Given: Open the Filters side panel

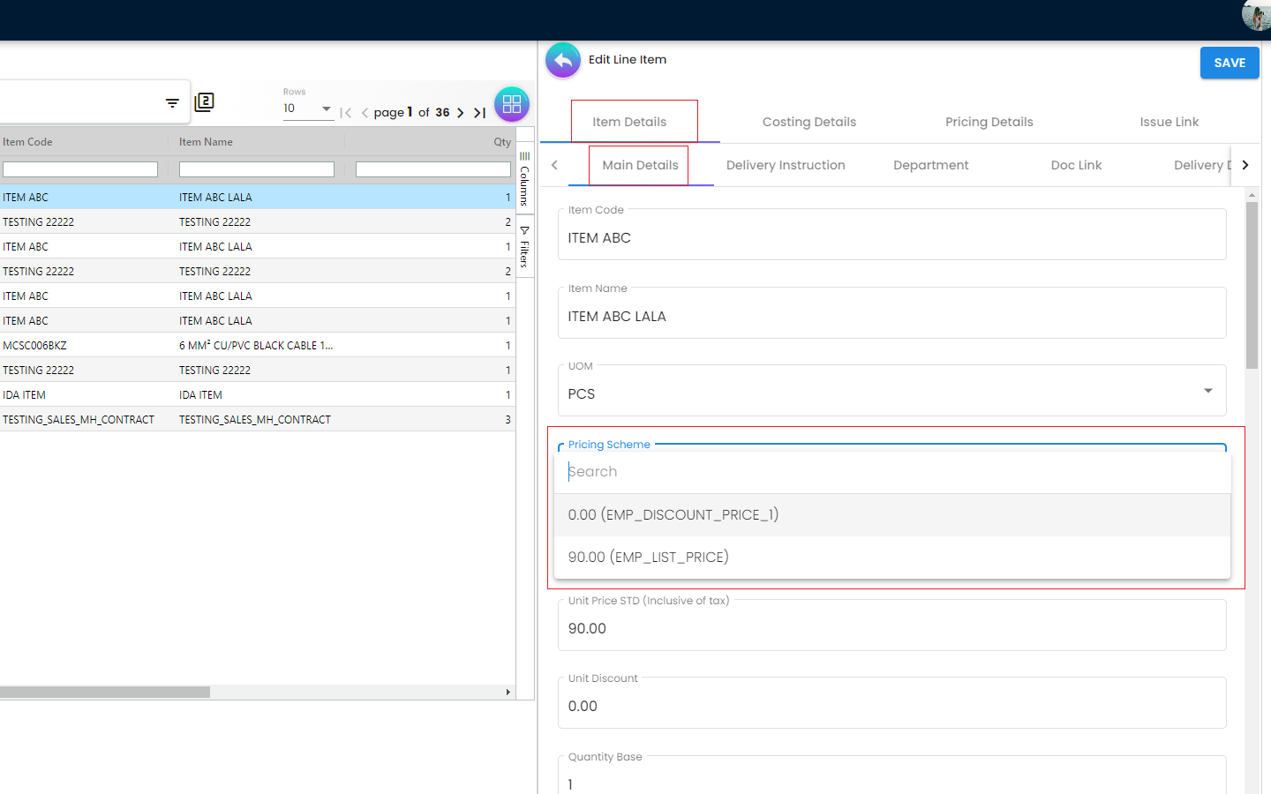Looking at the screenshot, I should tap(524, 247).
